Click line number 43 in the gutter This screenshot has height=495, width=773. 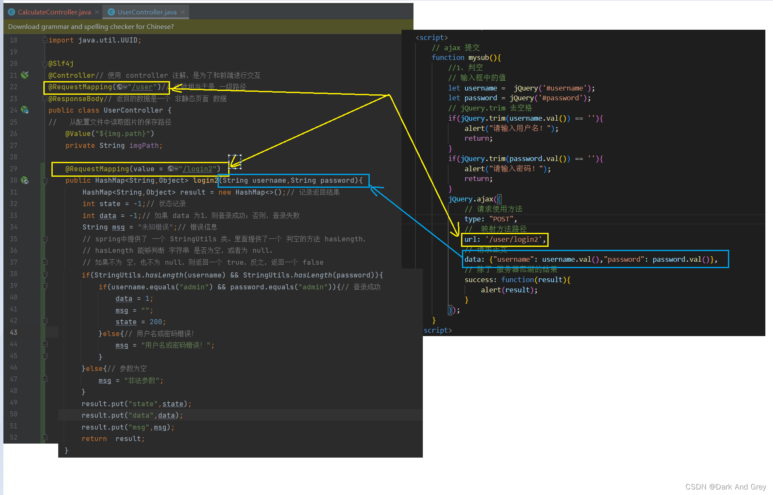click(x=14, y=332)
